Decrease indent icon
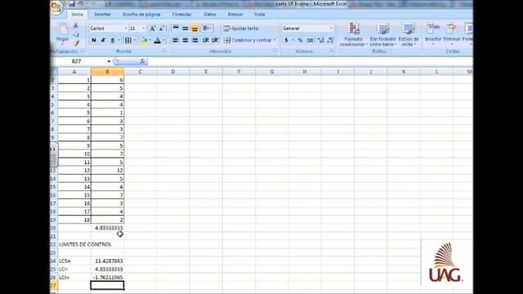The height and width of the screenshot is (294, 523). pyautogui.click(x=206, y=40)
